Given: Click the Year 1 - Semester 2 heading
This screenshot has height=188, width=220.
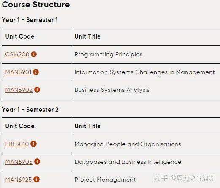Looking at the screenshot, I should 30,110.
